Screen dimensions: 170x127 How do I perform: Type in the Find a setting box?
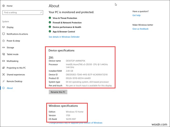[x=20, y=12]
